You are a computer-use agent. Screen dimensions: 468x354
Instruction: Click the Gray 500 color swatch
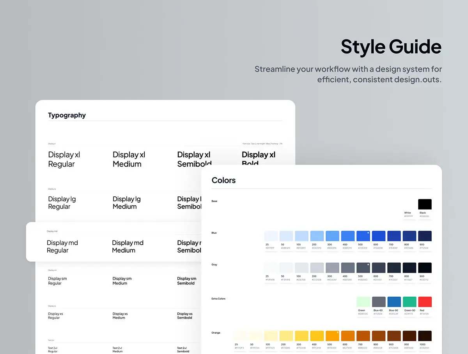point(363,268)
